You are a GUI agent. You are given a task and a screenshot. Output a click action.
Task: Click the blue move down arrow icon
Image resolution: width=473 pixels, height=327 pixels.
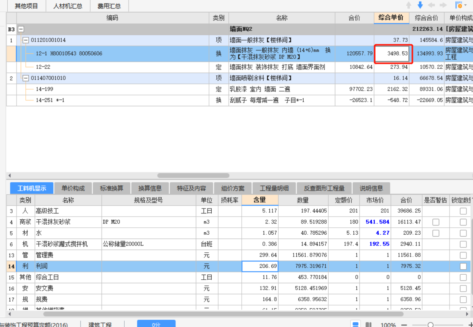(x=420, y=5)
